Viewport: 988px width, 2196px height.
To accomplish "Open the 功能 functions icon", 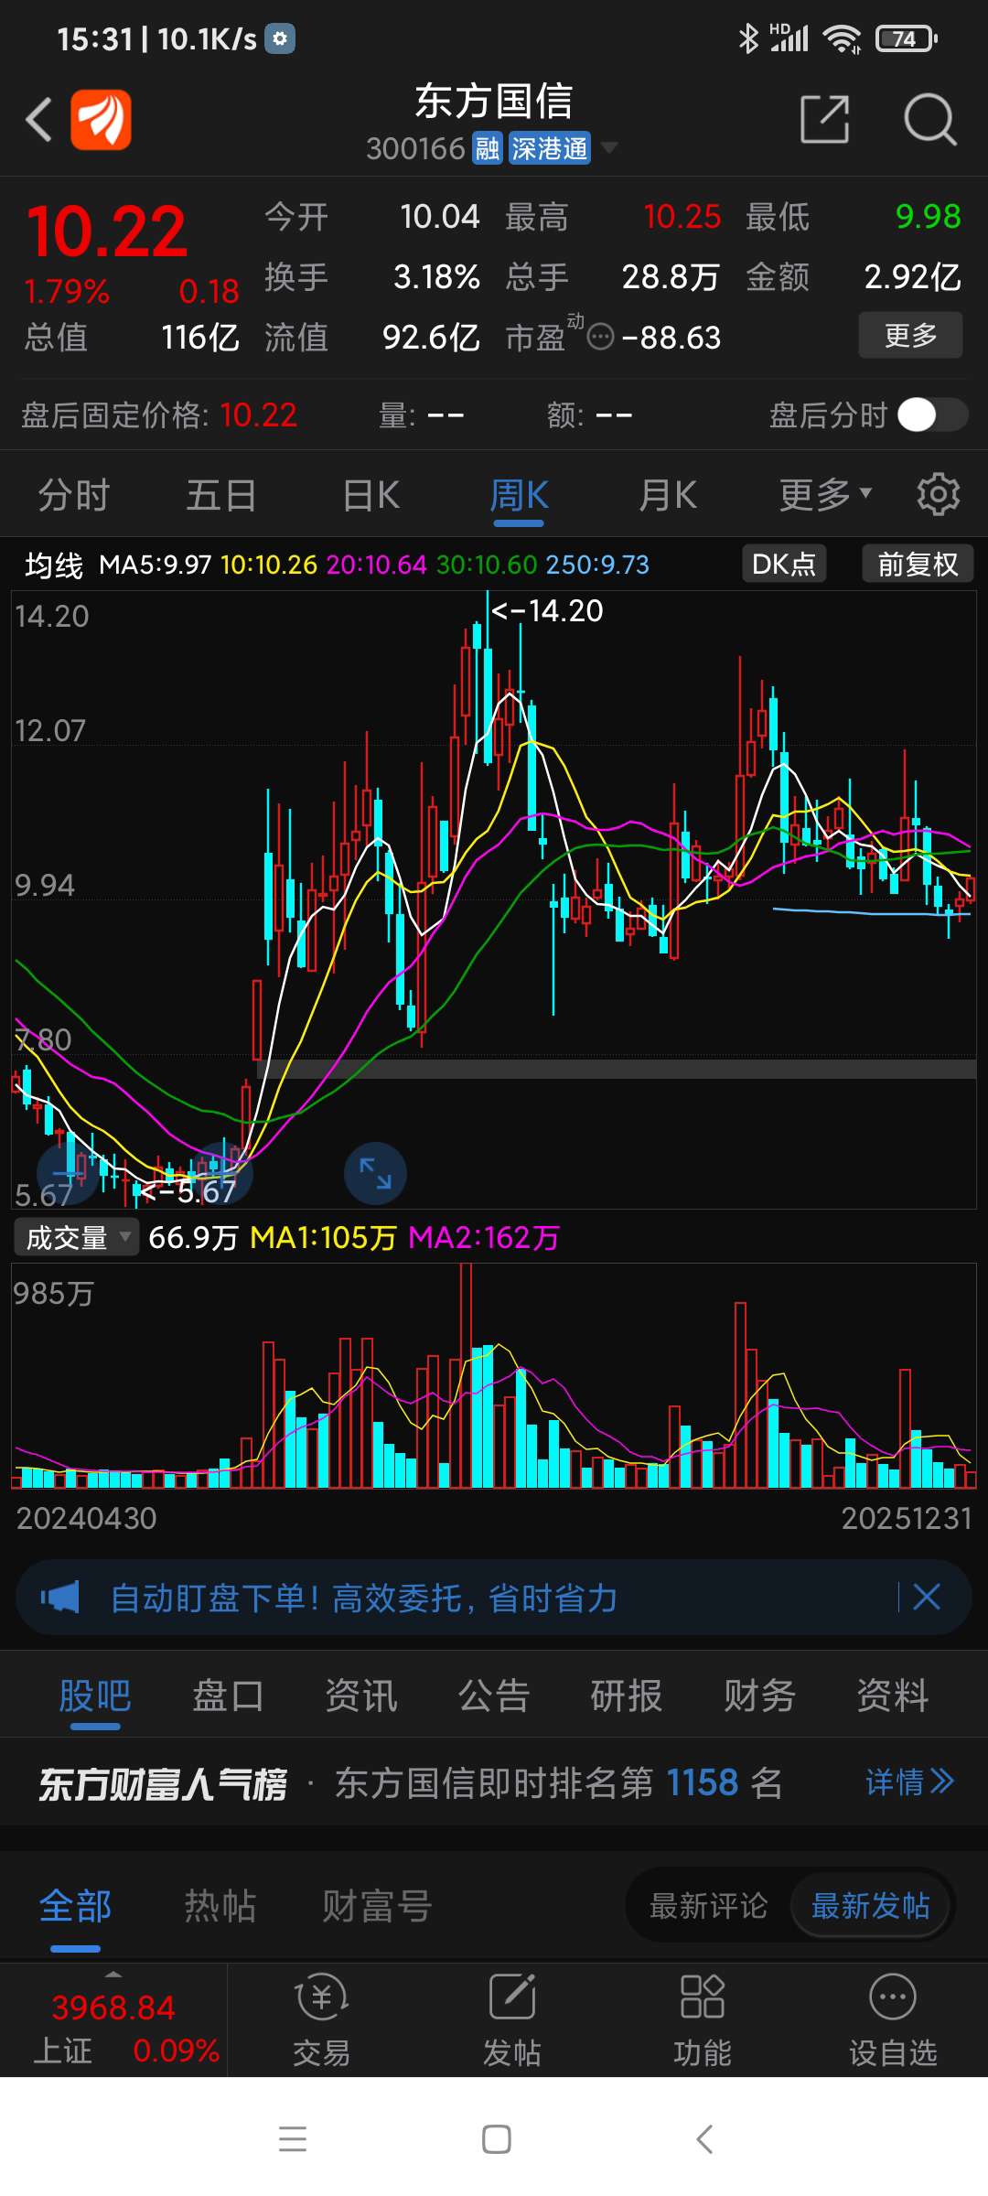I will 703,2020.
